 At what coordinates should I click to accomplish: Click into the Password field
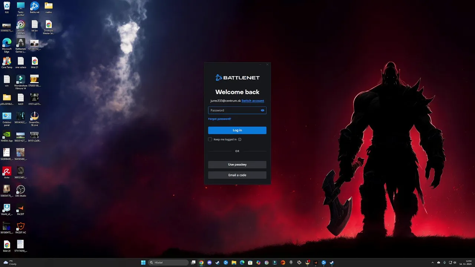pos(237,110)
